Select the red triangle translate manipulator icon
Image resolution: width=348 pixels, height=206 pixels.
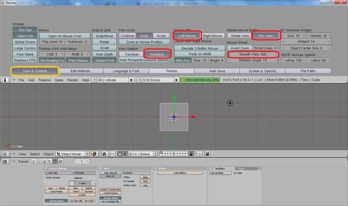[x=125, y=154]
